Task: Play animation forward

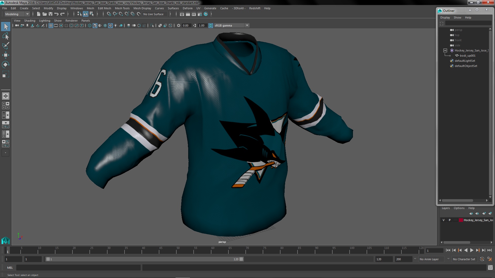Action: coord(472,250)
